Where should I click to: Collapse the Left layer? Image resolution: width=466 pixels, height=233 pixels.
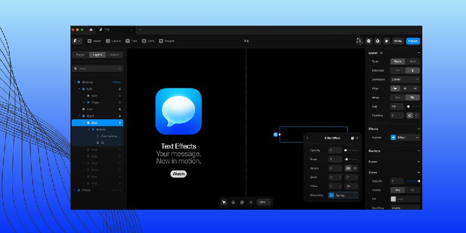(x=79, y=89)
